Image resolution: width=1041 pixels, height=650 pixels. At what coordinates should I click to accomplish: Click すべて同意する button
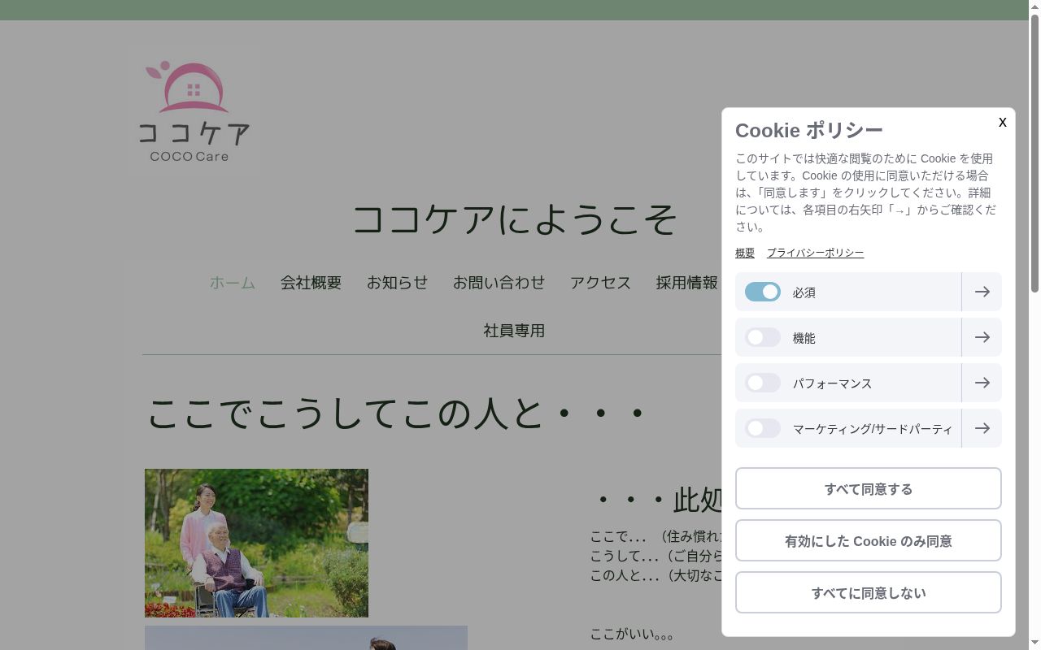[869, 488]
